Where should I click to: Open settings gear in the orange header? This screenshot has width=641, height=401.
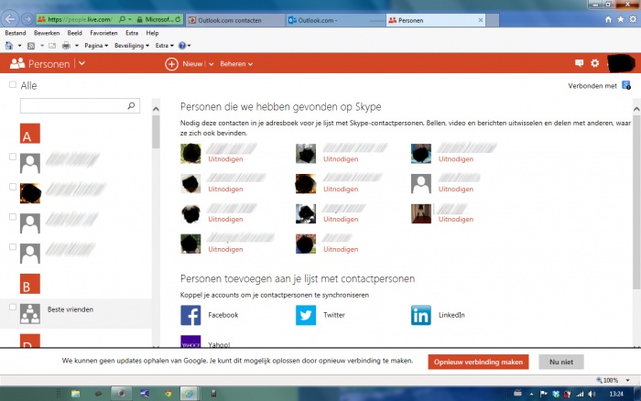pyautogui.click(x=595, y=63)
